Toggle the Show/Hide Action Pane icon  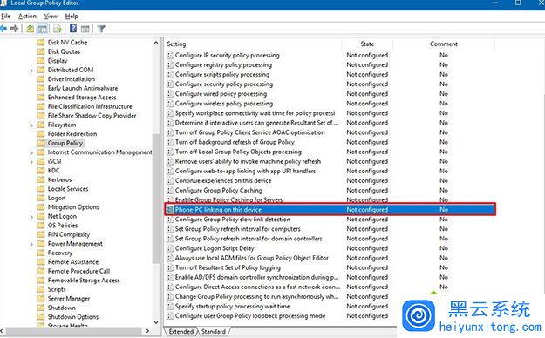point(85,29)
